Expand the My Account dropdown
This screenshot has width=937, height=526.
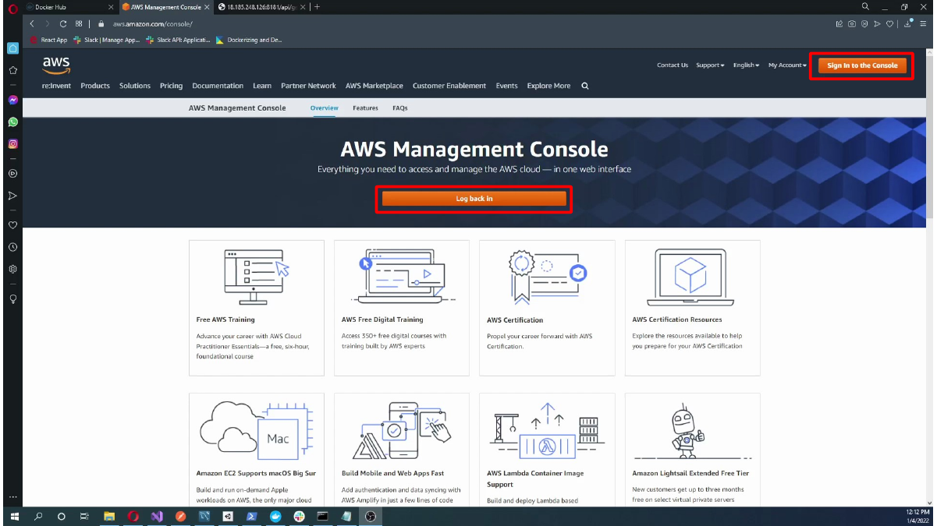[787, 65]
